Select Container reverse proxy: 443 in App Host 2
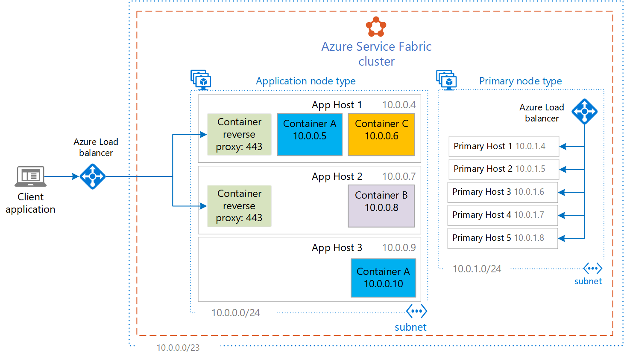 coord(239,206)
